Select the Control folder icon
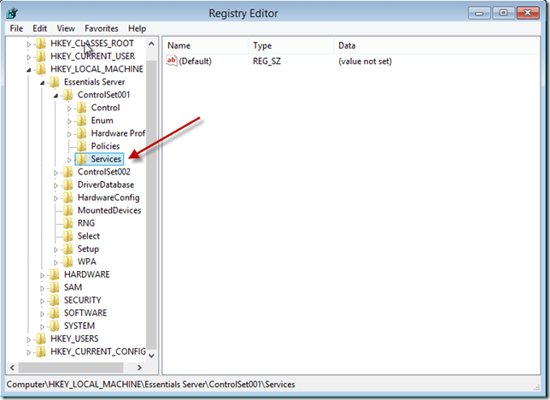The width and height of the screenshot is (550, 400). [x=82, y=108]
